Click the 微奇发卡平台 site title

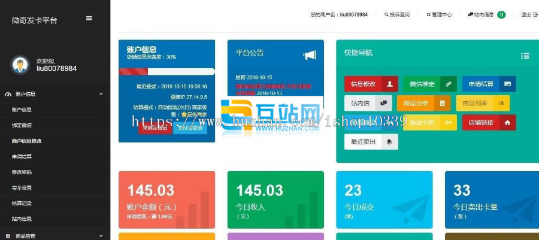point(34,20)
